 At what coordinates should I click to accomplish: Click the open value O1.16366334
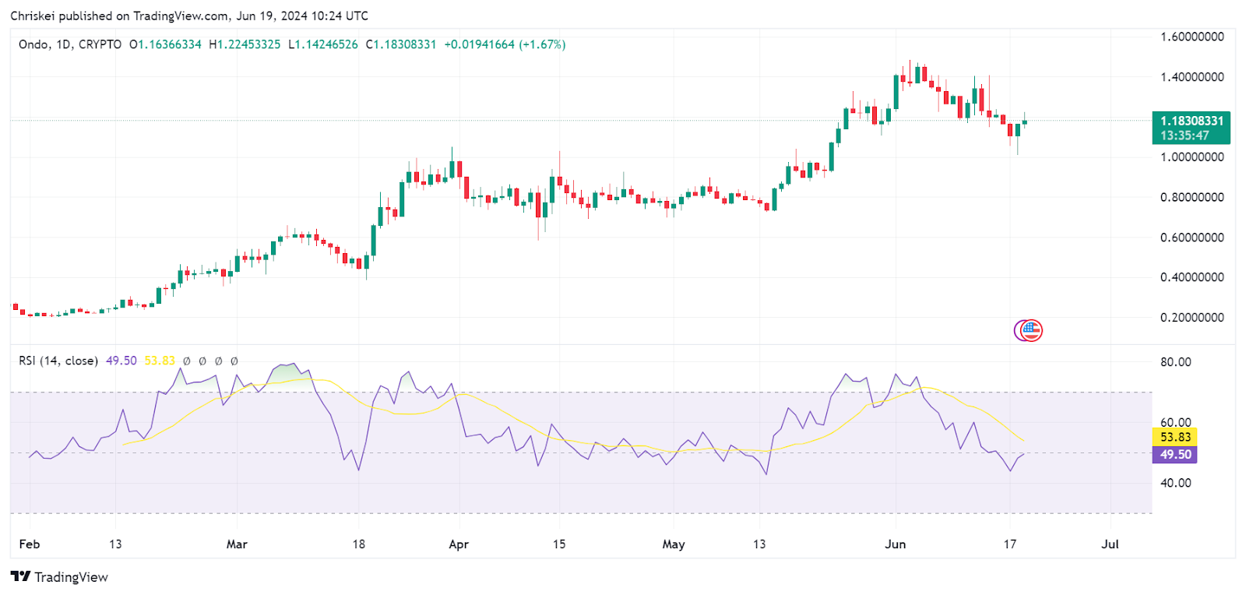point(165,44)
